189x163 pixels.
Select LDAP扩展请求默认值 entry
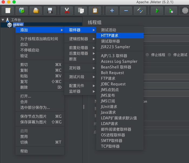pyautogui.click(x=120, y=118)
